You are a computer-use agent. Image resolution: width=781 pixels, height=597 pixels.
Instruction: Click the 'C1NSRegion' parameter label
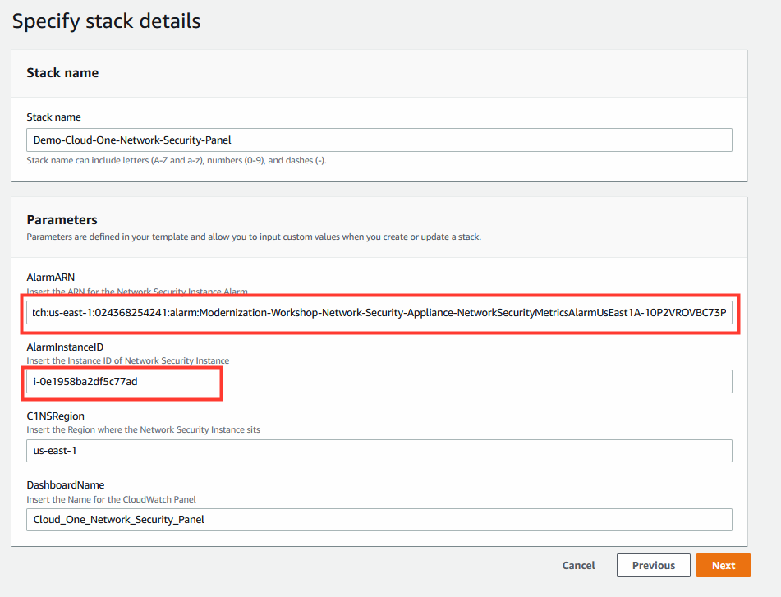tap(55, 416)
